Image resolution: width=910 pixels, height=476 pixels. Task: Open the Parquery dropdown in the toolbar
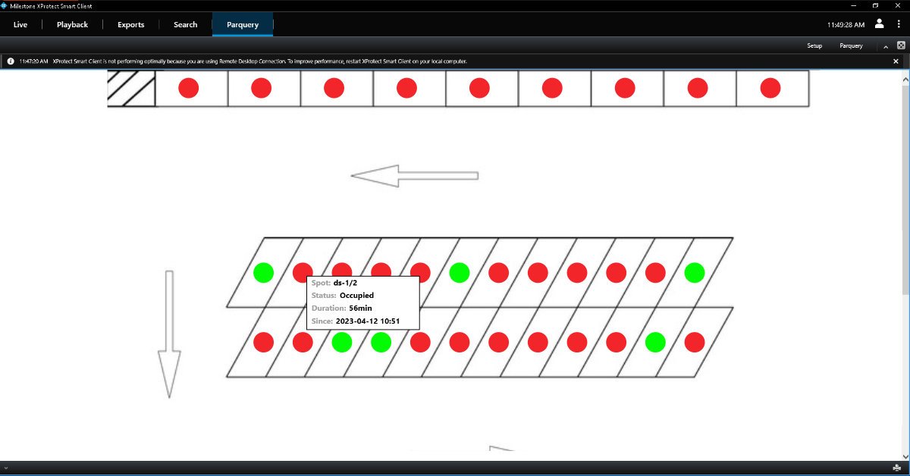tap(851, 46)
